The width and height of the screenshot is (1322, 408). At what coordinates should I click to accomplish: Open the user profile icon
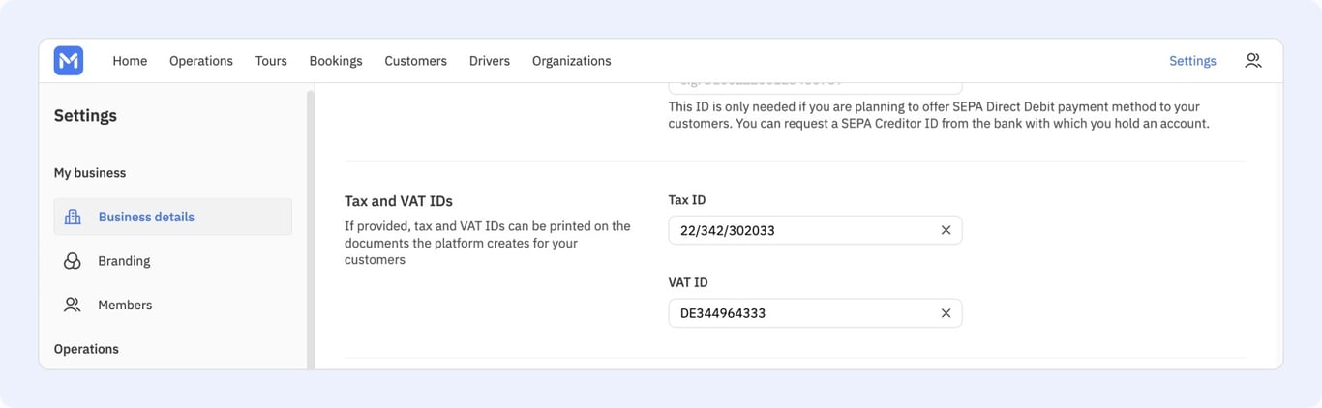(x=1252, y=61)
